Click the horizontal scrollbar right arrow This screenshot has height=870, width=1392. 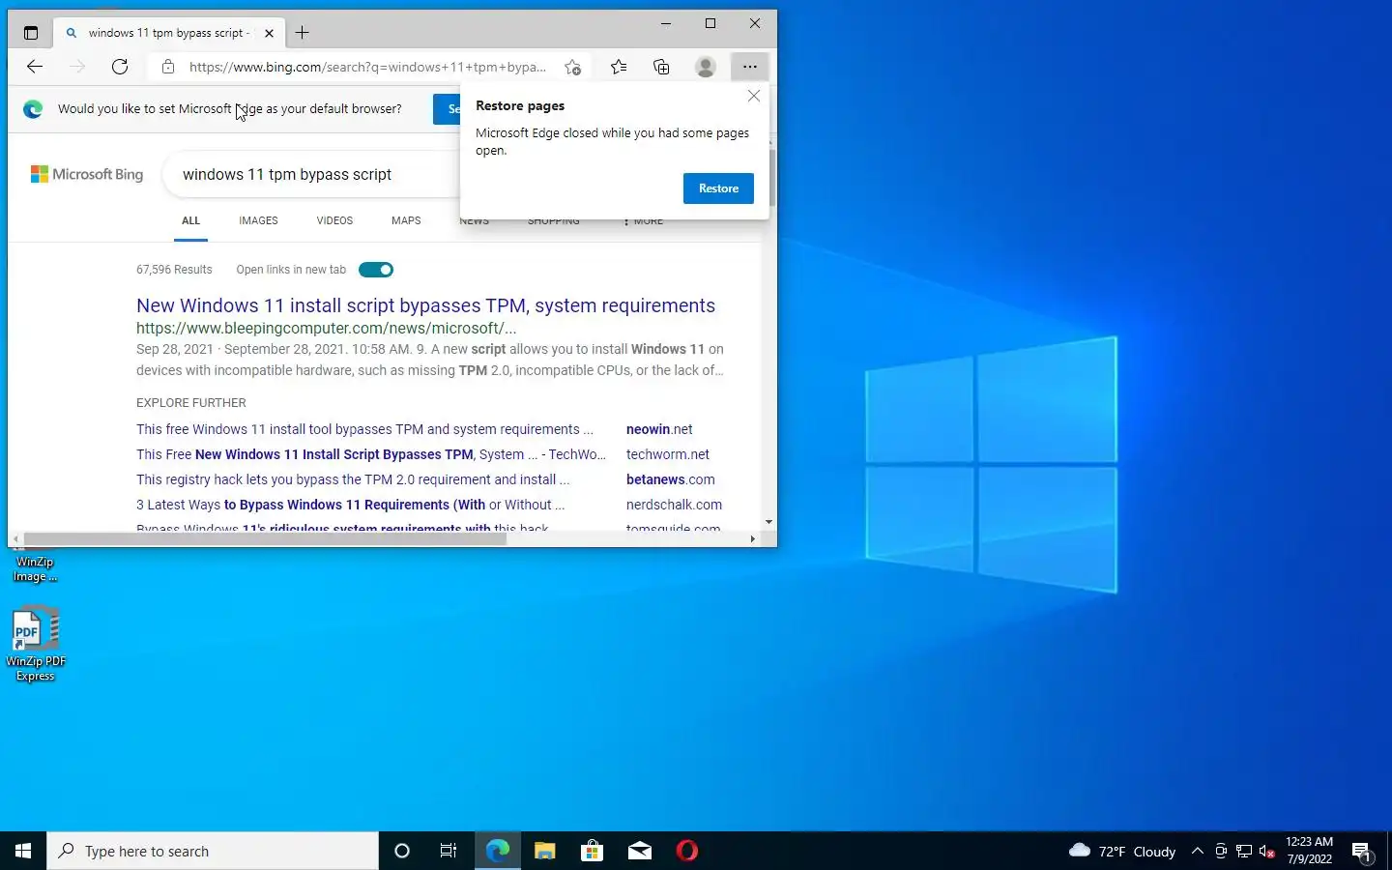[753, 538]
